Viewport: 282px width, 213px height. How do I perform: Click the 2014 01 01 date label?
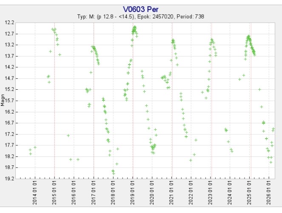(35, 193)
